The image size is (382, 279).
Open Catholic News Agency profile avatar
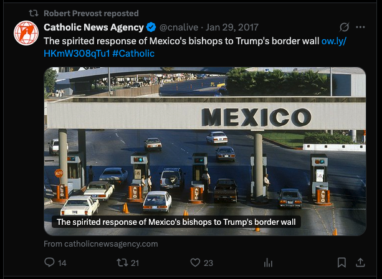26,33
